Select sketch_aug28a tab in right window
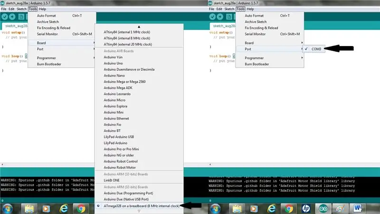380x214 pixels. click(223, 26)
